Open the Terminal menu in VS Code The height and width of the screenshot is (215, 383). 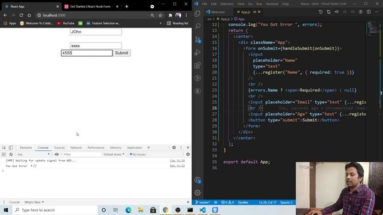272,4
